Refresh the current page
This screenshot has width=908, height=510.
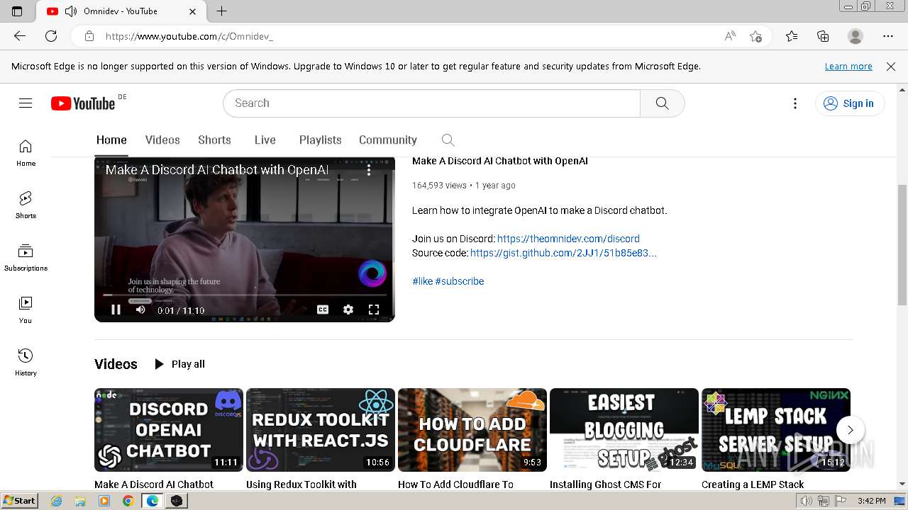click(x=51, y=36)
